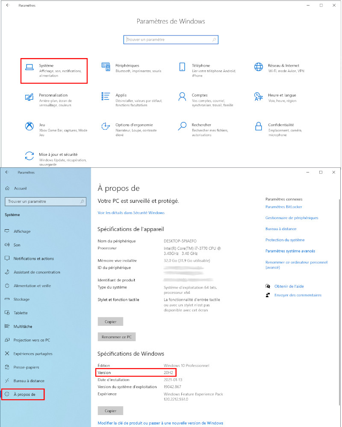Viewport: 342px width, 427px height.
Task: Select Tablette in sidebar
Action: 21,313
